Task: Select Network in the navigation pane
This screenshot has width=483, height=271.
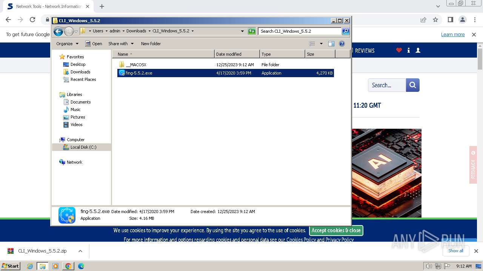Action: (x=74, y=162)
